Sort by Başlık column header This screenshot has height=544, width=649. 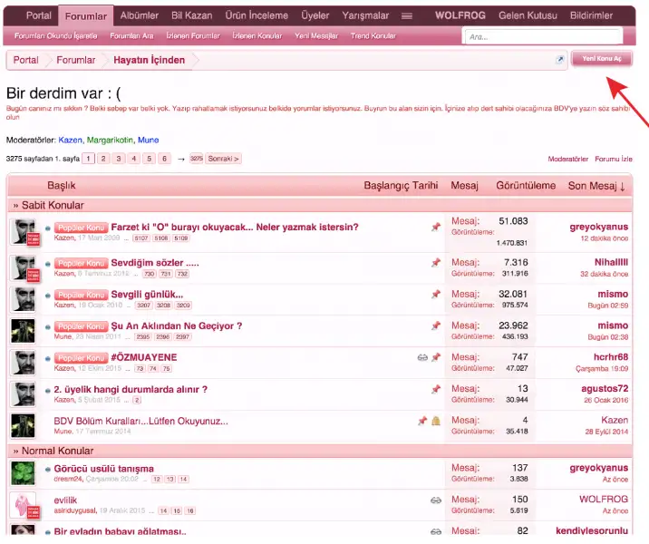62,186
